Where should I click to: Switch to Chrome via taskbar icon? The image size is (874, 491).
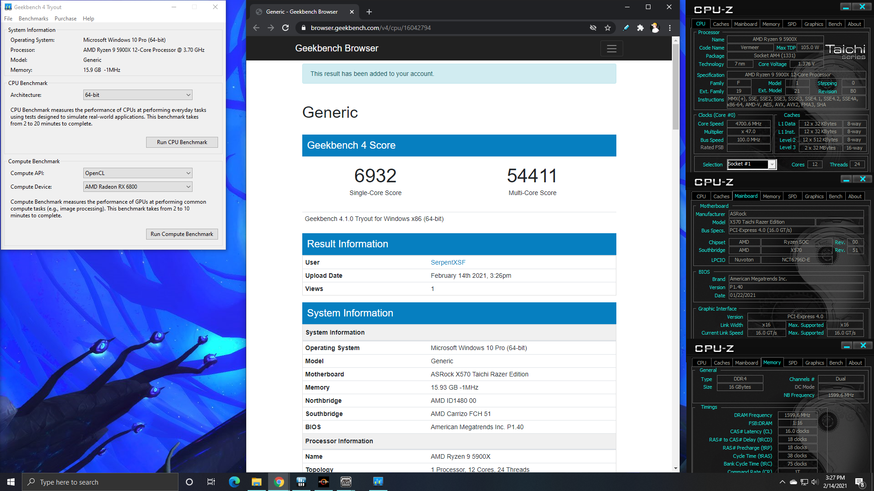[x=279, y=482]
